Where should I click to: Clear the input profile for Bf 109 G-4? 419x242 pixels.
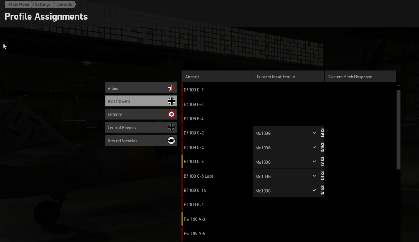click(322, 145)
